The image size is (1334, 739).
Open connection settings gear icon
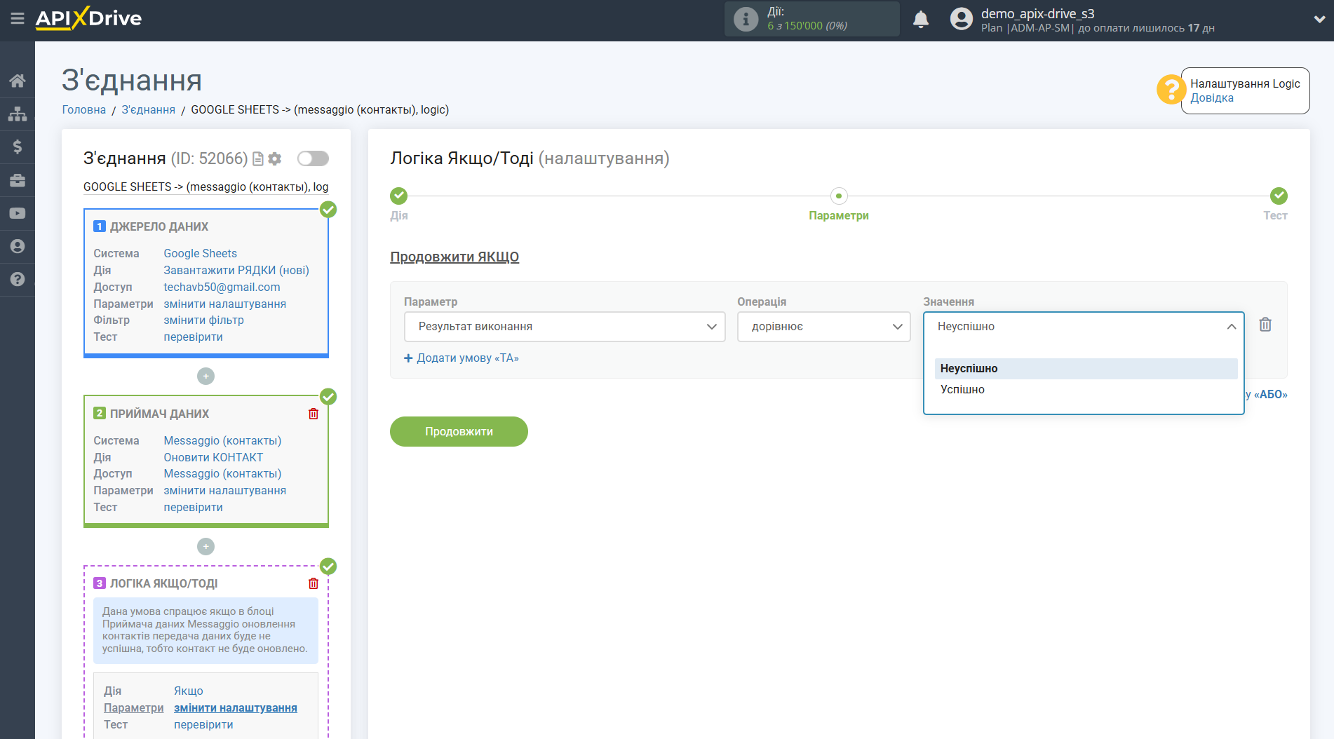(275, 159)
